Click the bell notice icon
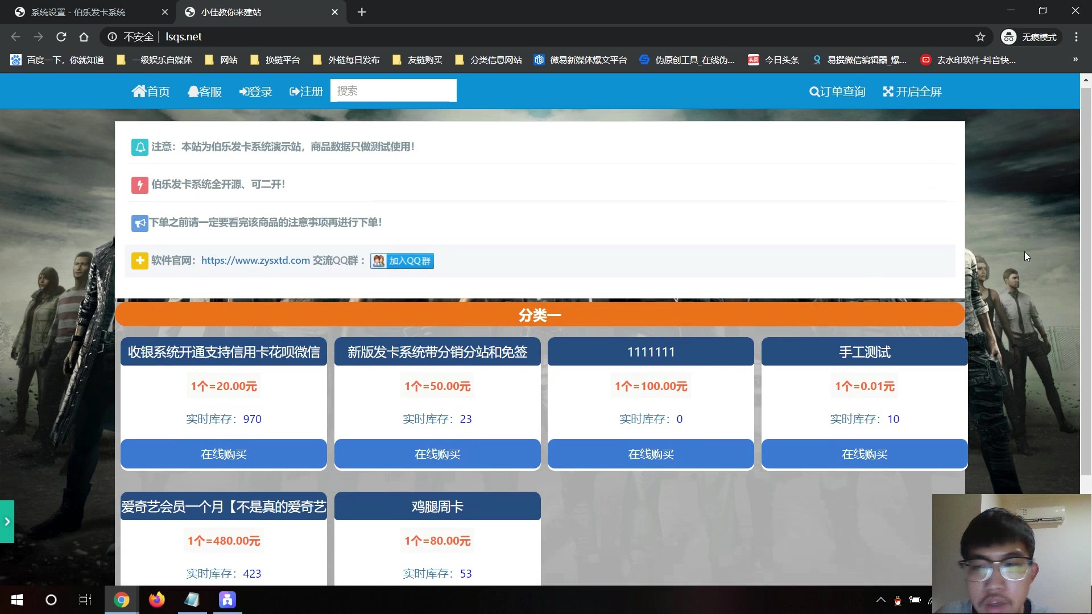Image resolution: width=1092 pixels, height=614 pixels. (x=139, y=147)
